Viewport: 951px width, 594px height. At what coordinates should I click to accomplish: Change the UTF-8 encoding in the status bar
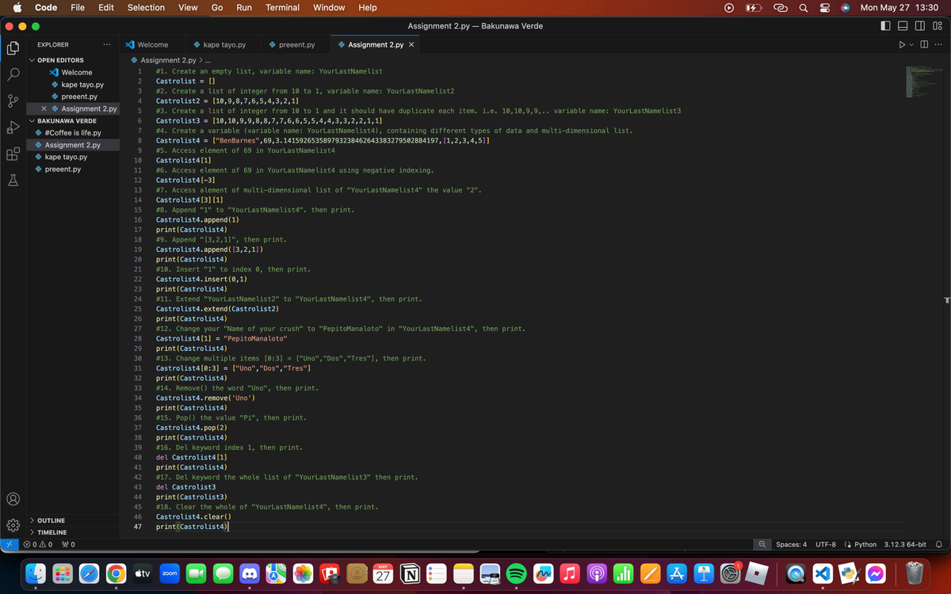[825, 544]
